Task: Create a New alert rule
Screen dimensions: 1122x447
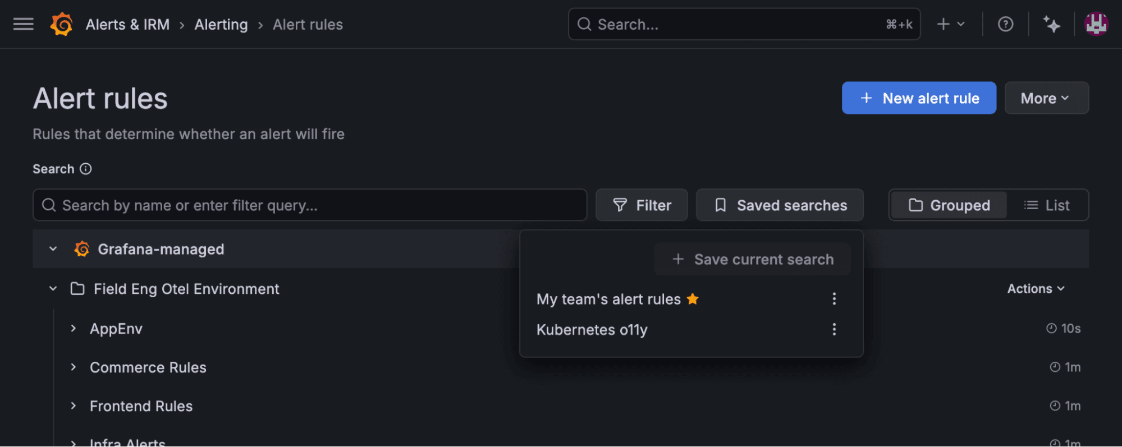Action: pyautogui.click(x=919, y=98)
